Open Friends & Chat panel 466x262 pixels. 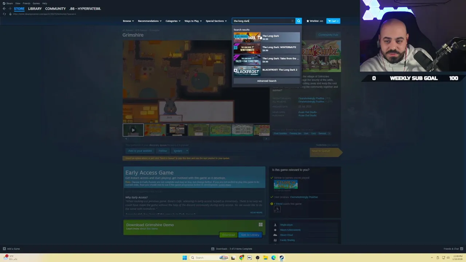453,249
